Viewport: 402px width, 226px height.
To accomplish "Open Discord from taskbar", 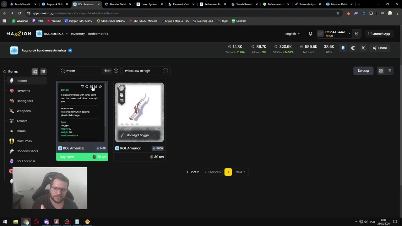I will 46,222.
